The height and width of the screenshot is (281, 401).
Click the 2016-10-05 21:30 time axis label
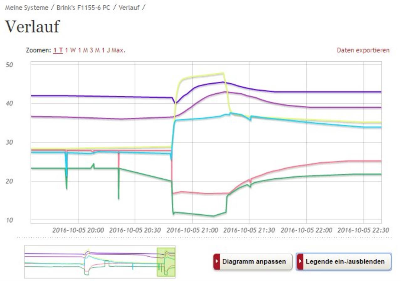(249, 230)
